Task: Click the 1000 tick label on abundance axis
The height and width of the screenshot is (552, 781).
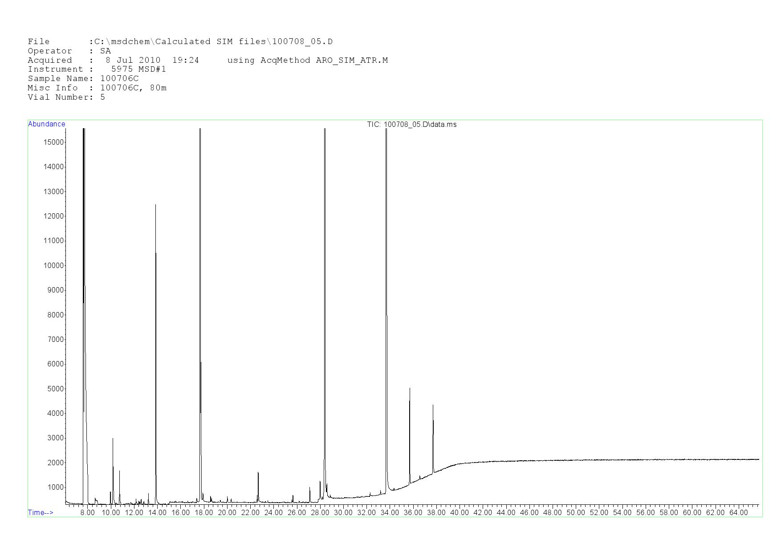Action: (55, 487)
